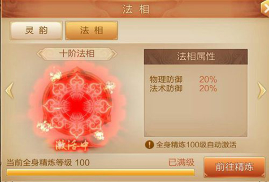Screen dimensions: 269x182
Task: Go to the next 法相 with the large right arrow
Action: point(262,91)
